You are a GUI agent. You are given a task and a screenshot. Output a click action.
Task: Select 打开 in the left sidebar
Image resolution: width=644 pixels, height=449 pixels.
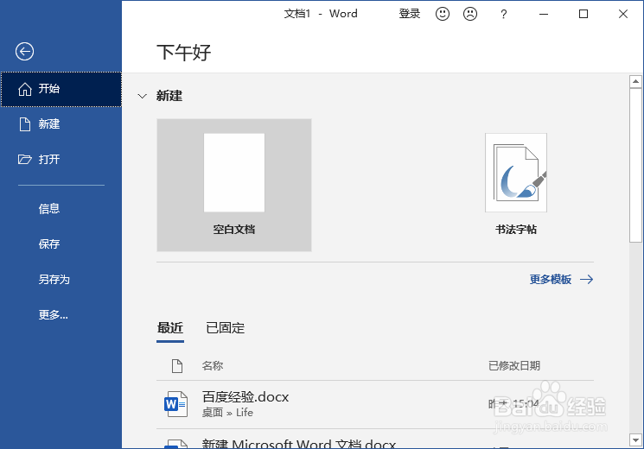pos(61,159)
